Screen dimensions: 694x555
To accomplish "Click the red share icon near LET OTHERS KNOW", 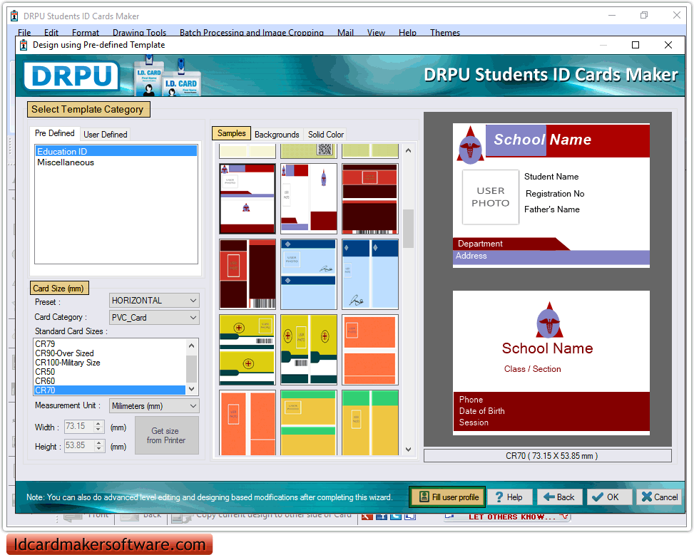I will click(x=369, y=515).
